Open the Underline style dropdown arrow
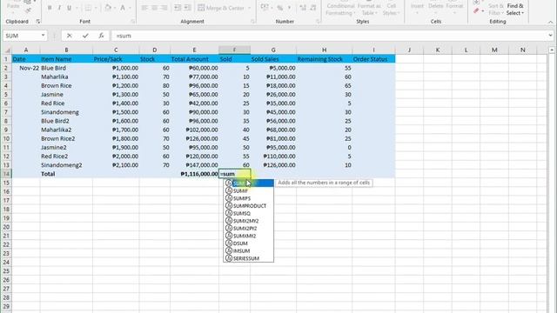Screen dimensions: 557x313 77,8
